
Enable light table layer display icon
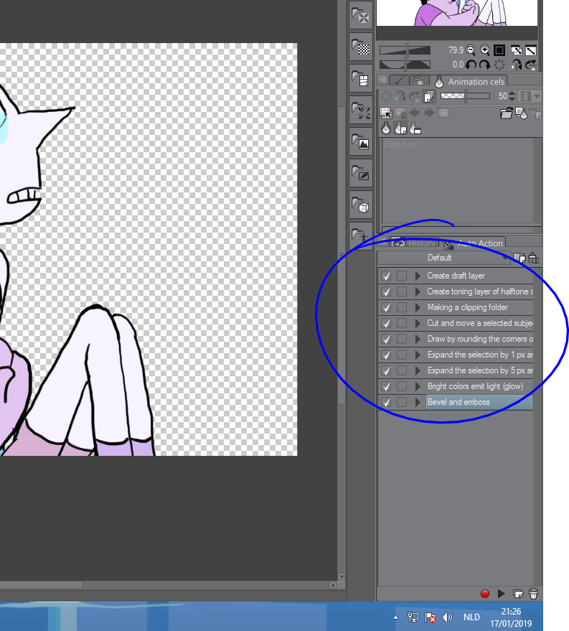pos(522,113)
